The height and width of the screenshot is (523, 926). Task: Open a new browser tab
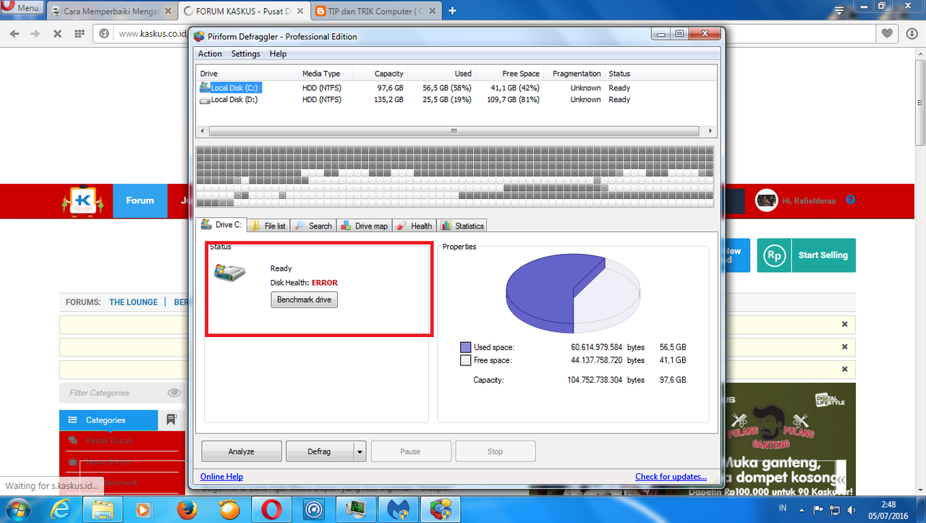(453, 11)
